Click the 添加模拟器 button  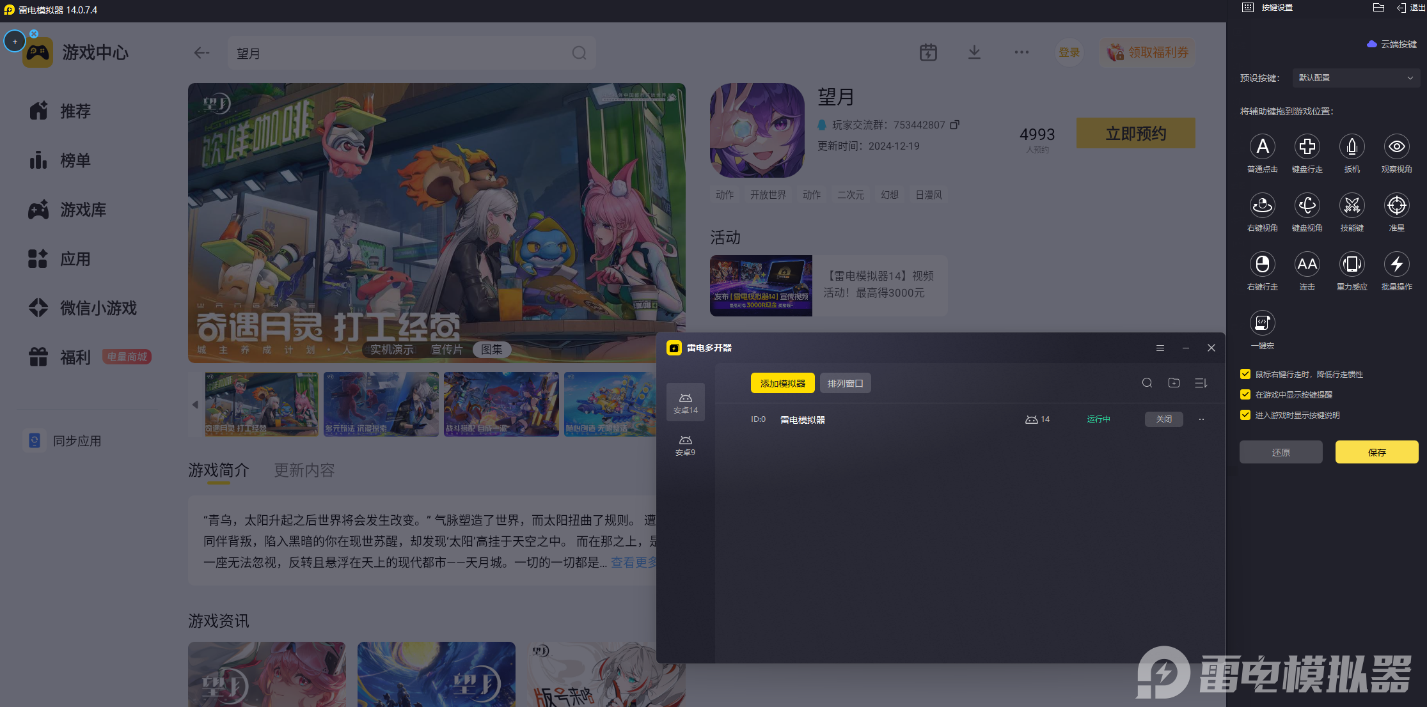[x=783, y=383]
